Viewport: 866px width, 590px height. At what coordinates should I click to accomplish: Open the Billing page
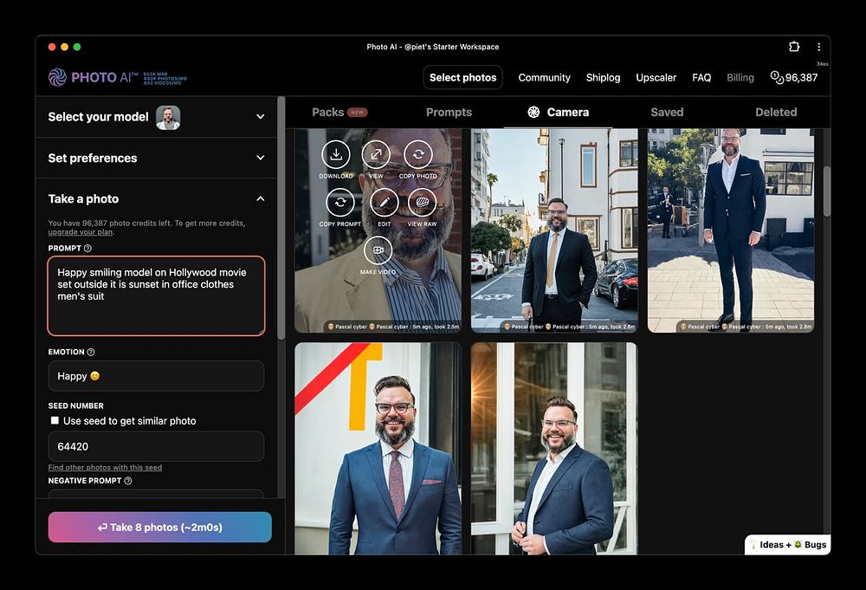740,78
